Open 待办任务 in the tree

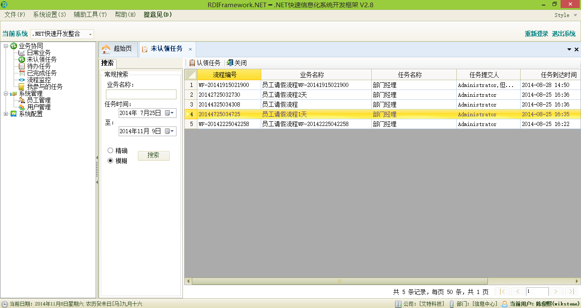click(x=38, y=66)
